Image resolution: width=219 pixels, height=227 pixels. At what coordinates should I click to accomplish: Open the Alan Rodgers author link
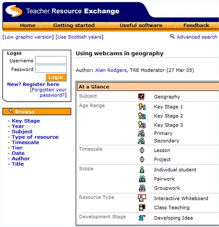pyautogui.click(x=111, y=70)
